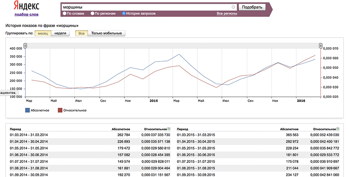Select the По словам radio button
The width and height of the screenshot is (349, 177).
[64, 14]
